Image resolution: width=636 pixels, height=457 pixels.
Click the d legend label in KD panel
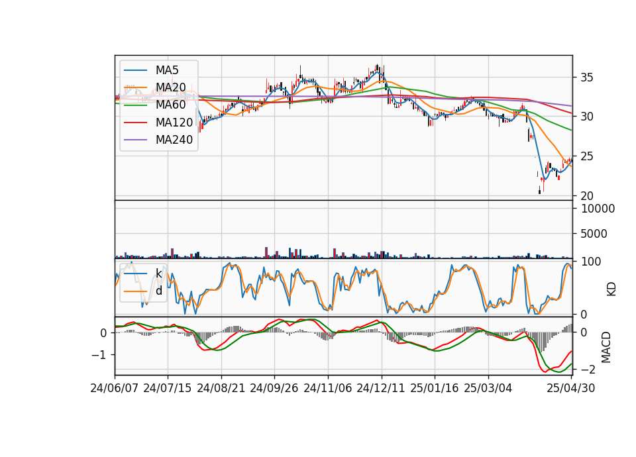tap(158, 291)
